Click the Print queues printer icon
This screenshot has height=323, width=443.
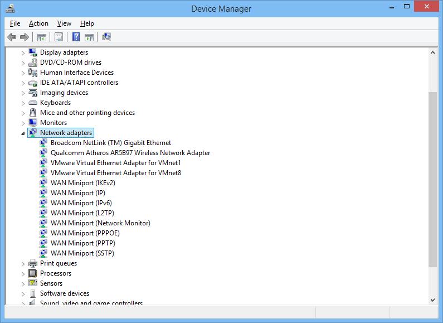point(33,263)
